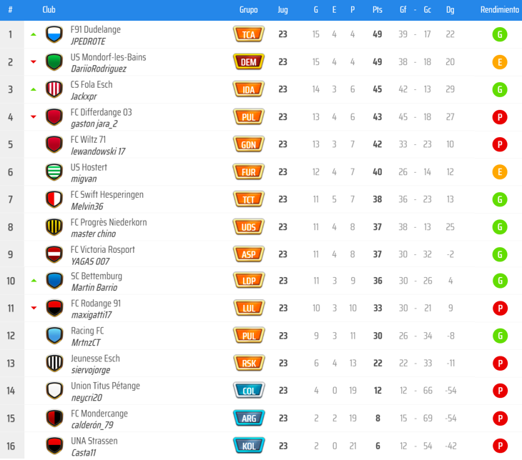Click the FC Progrès Niederkorn yellow-black crest
Viewport: 522px width, 460px height.
click(x=54, y=227)
